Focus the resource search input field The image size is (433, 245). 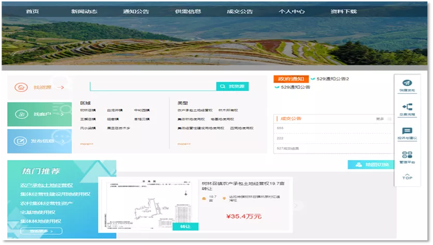153,86
